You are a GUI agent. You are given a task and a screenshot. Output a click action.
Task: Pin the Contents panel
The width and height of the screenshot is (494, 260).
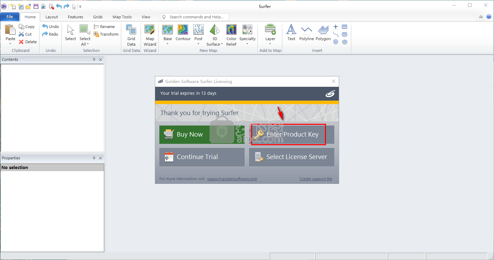tap(94, 59)
